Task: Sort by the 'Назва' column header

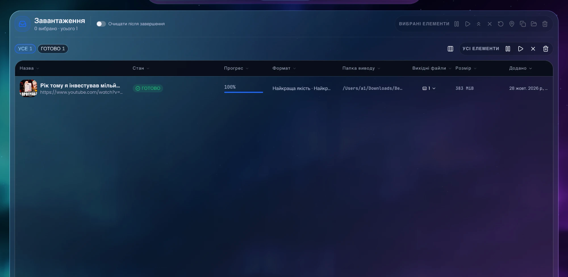Action: click(29, 68)
